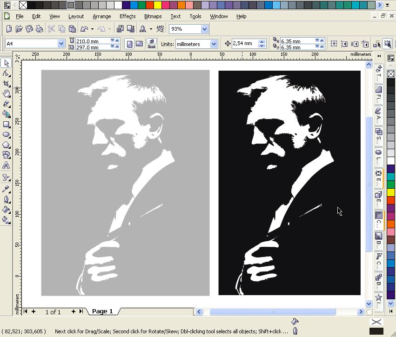Click the horizontal scrollbar thumb
The width and height of the screenshot is (396, 337).
click(x=273, y=312)
